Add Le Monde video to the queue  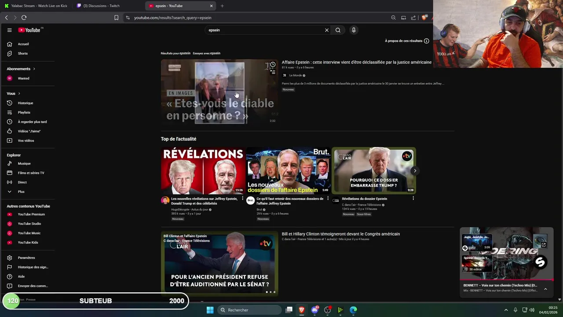(x=273, y=72)
